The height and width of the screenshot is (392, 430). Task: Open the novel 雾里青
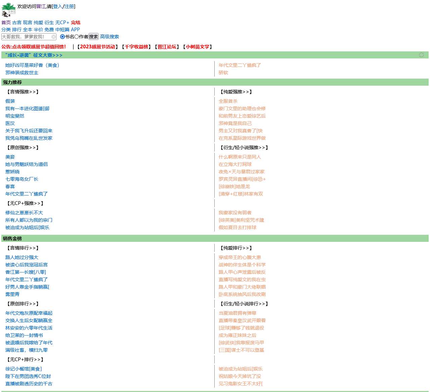point(12,294)
